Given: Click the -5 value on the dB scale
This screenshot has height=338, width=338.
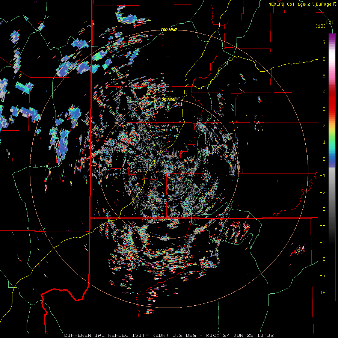Looking at the screenshot, I should [323, 243].
